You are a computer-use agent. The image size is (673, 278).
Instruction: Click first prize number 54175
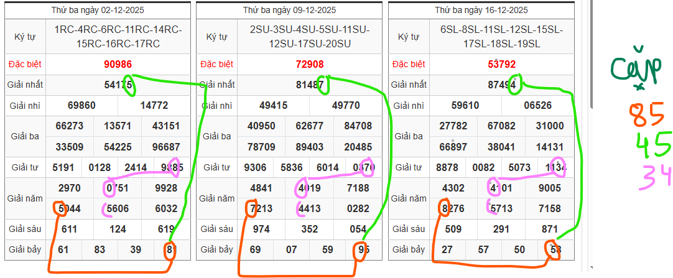pyautogui.click(x=118, y=85)
